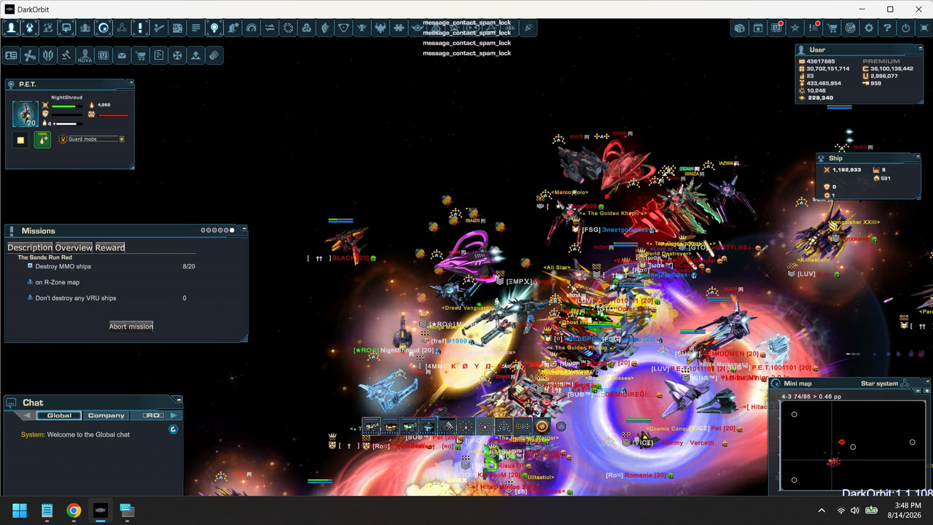Image resolution: width=933 pixels, height=525 pixels.
Task: Click the star favorites icon at top right
Action: (x=795, y=28)
